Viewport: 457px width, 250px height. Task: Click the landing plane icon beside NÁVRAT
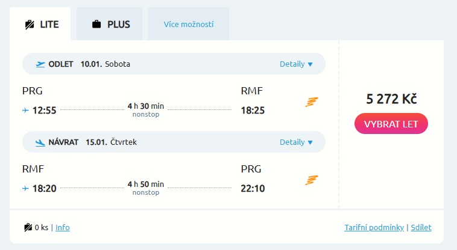tap(40, 142)
